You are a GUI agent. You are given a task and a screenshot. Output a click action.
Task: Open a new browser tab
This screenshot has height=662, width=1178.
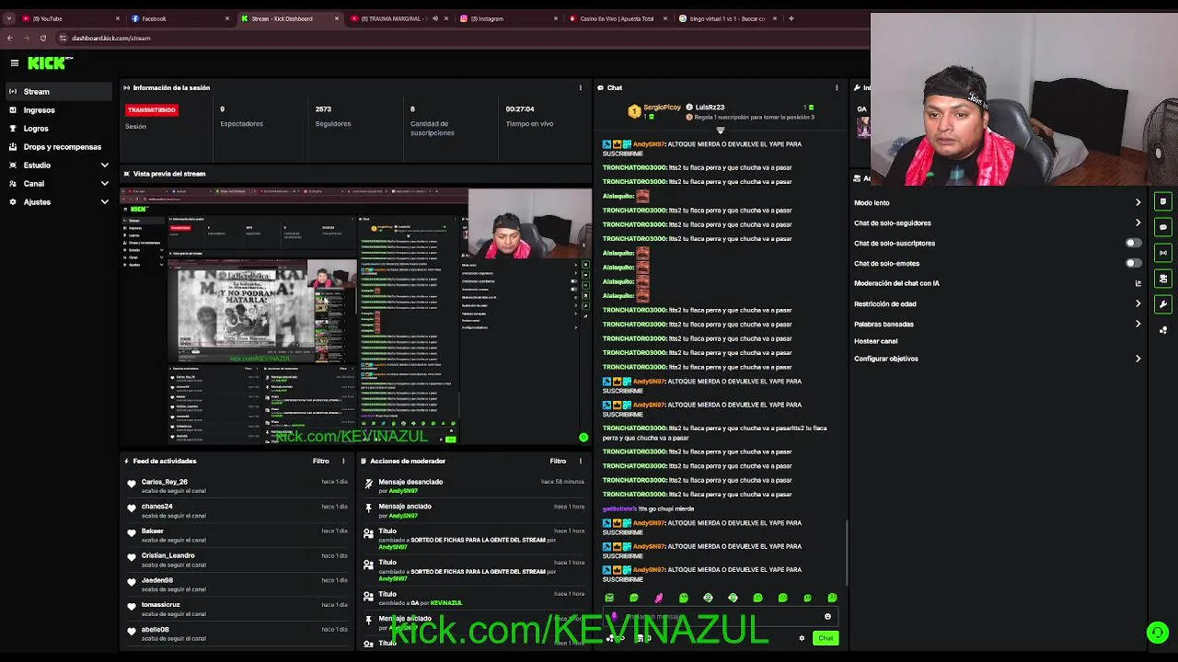[x=791, y=18]
